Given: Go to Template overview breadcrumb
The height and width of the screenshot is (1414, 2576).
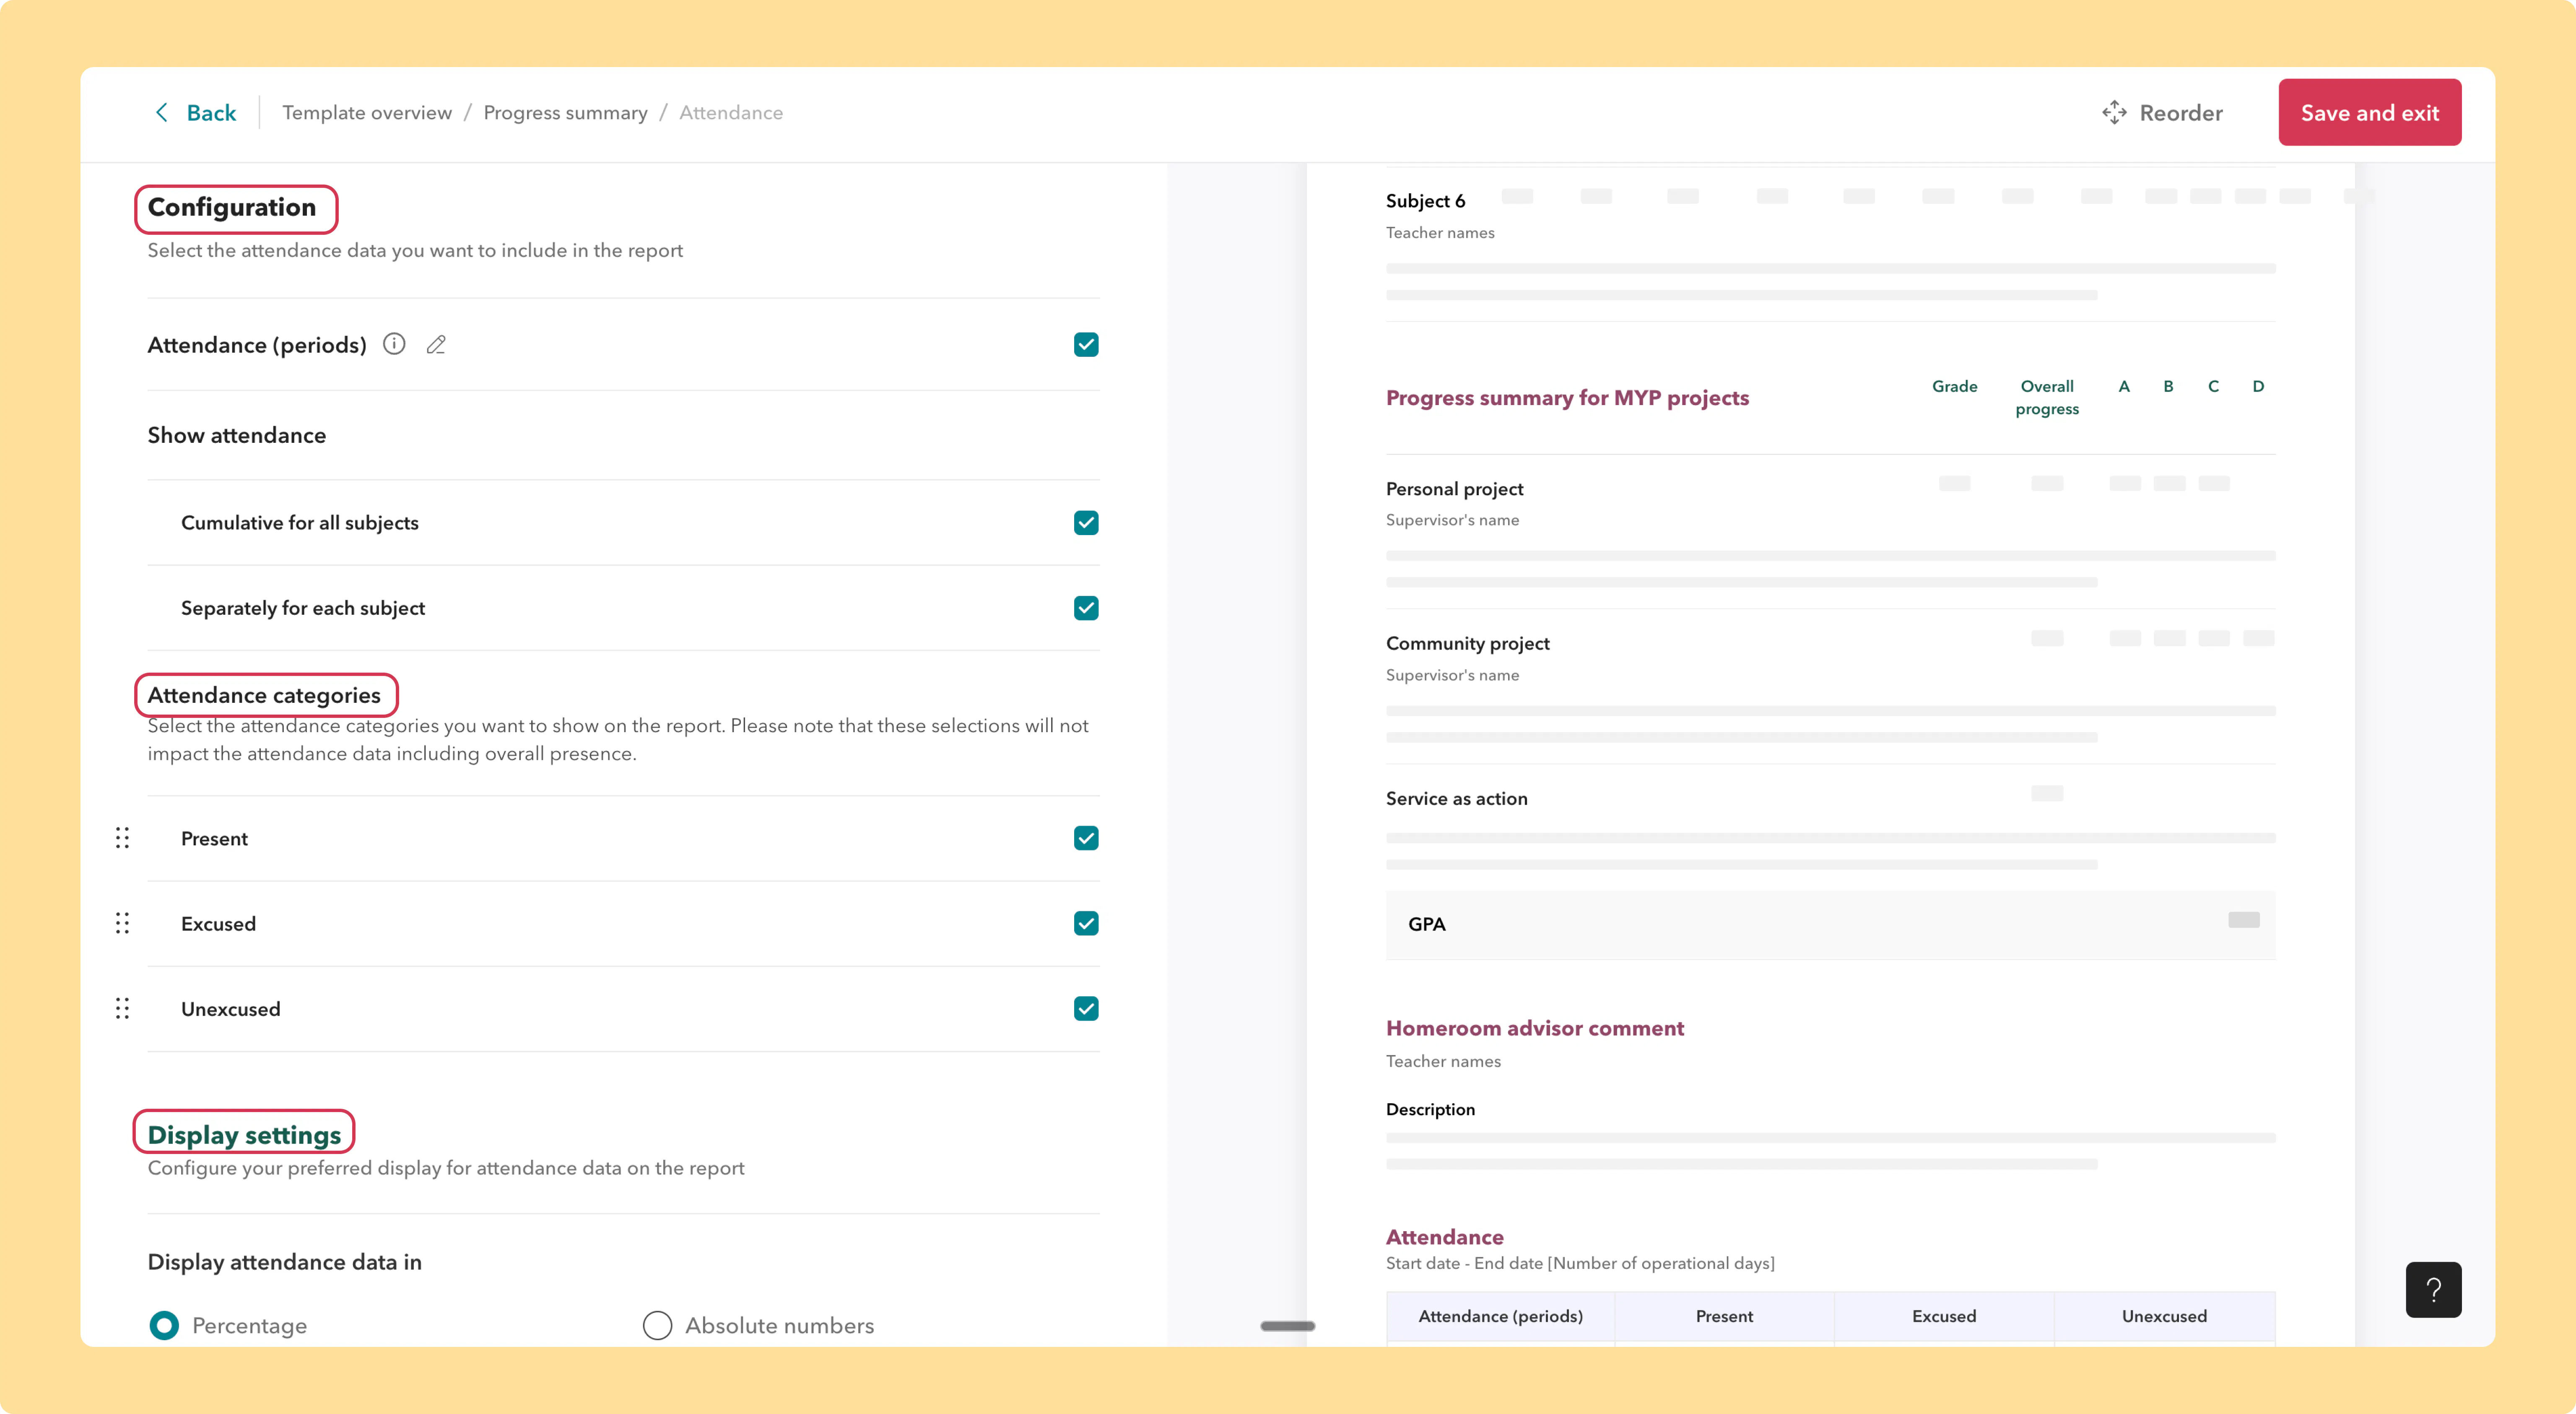Looking at the screenshot, I should coord(367,112).
